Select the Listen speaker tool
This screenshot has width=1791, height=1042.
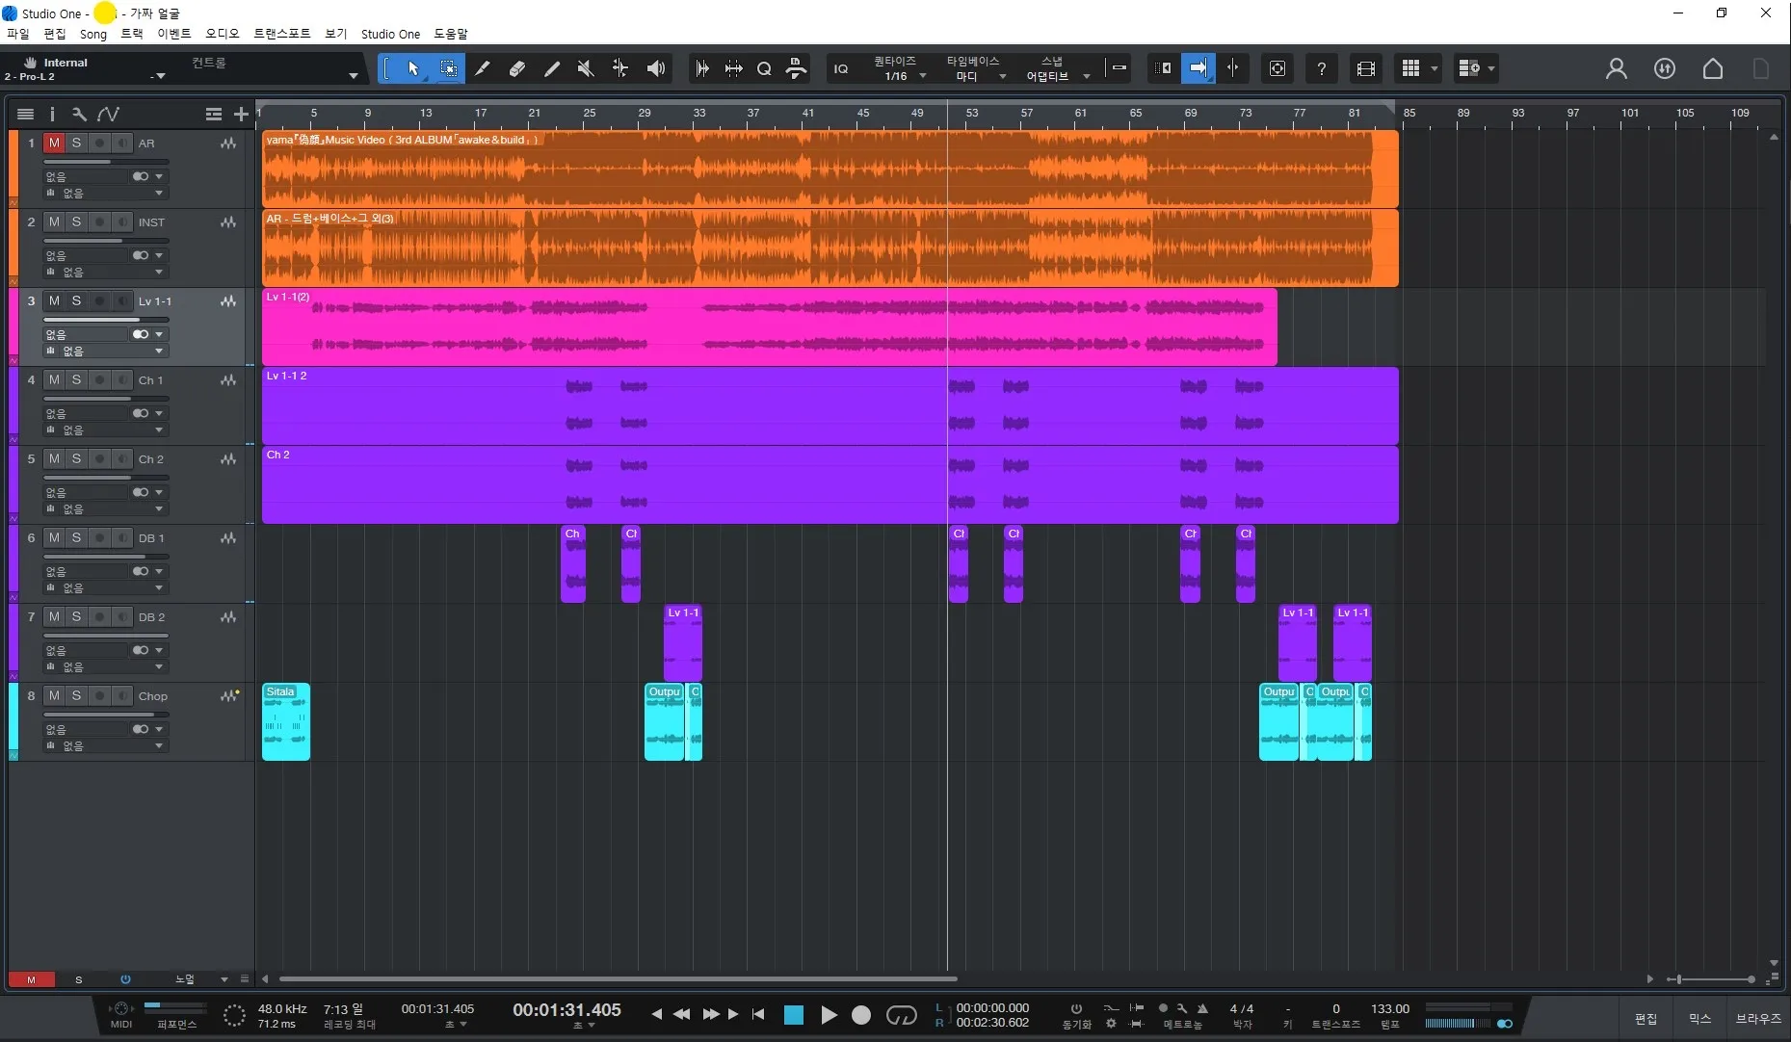[x=656, y=68]
